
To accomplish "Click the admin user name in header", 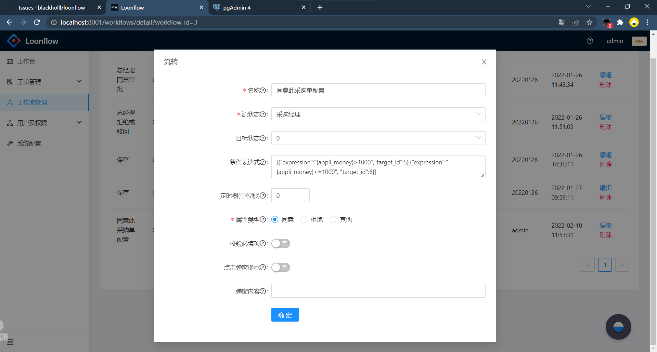I will 615,41.
